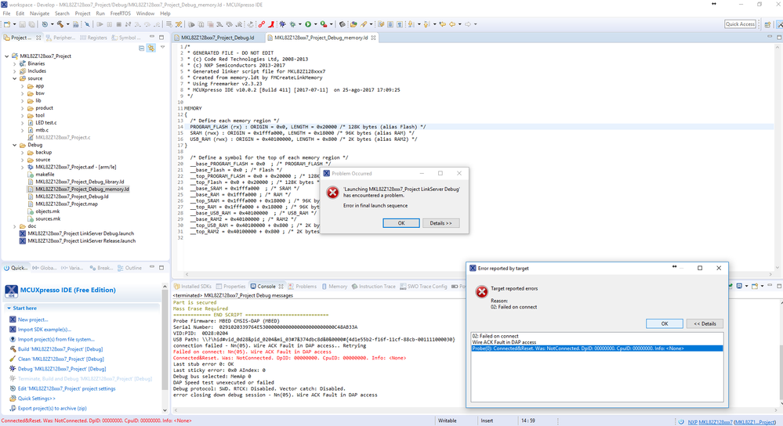Image resolution: width=783 pixels, height=426 pixels.
Task: Click the External Tools run icon
Action: click(x=324, y=24)
